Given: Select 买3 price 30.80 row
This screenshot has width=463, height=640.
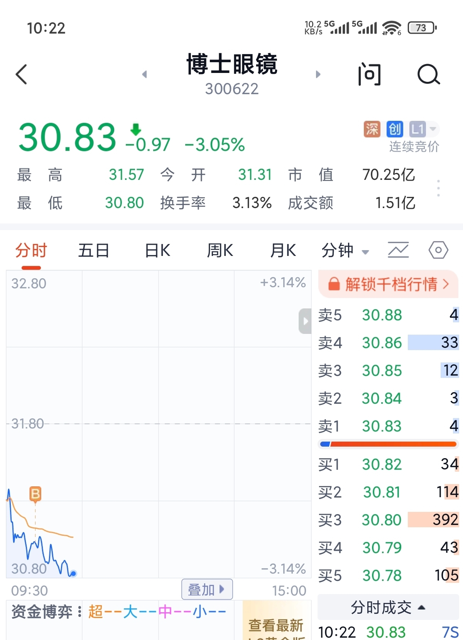Looking at the screenshot, I should 388,520.
